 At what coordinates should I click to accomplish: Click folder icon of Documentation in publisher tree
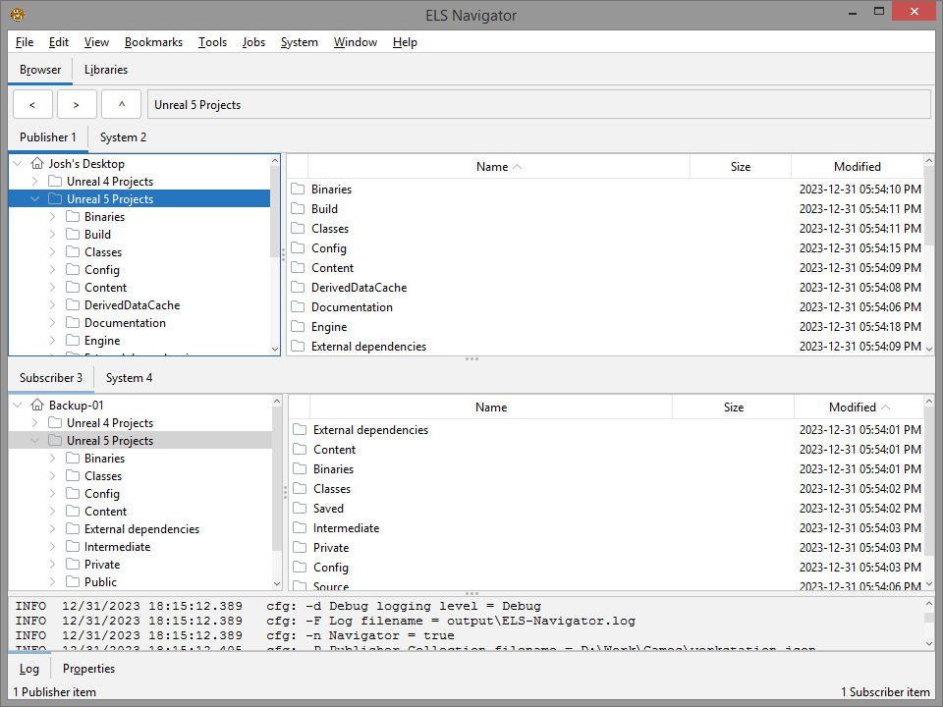pyautogui.click(x=73, y=323)
